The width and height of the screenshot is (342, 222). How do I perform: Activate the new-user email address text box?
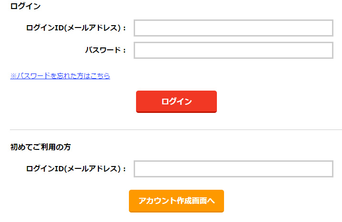233,169
